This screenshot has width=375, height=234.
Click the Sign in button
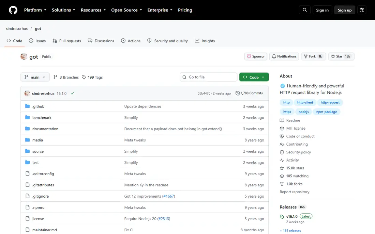click(x=322, y=10)
